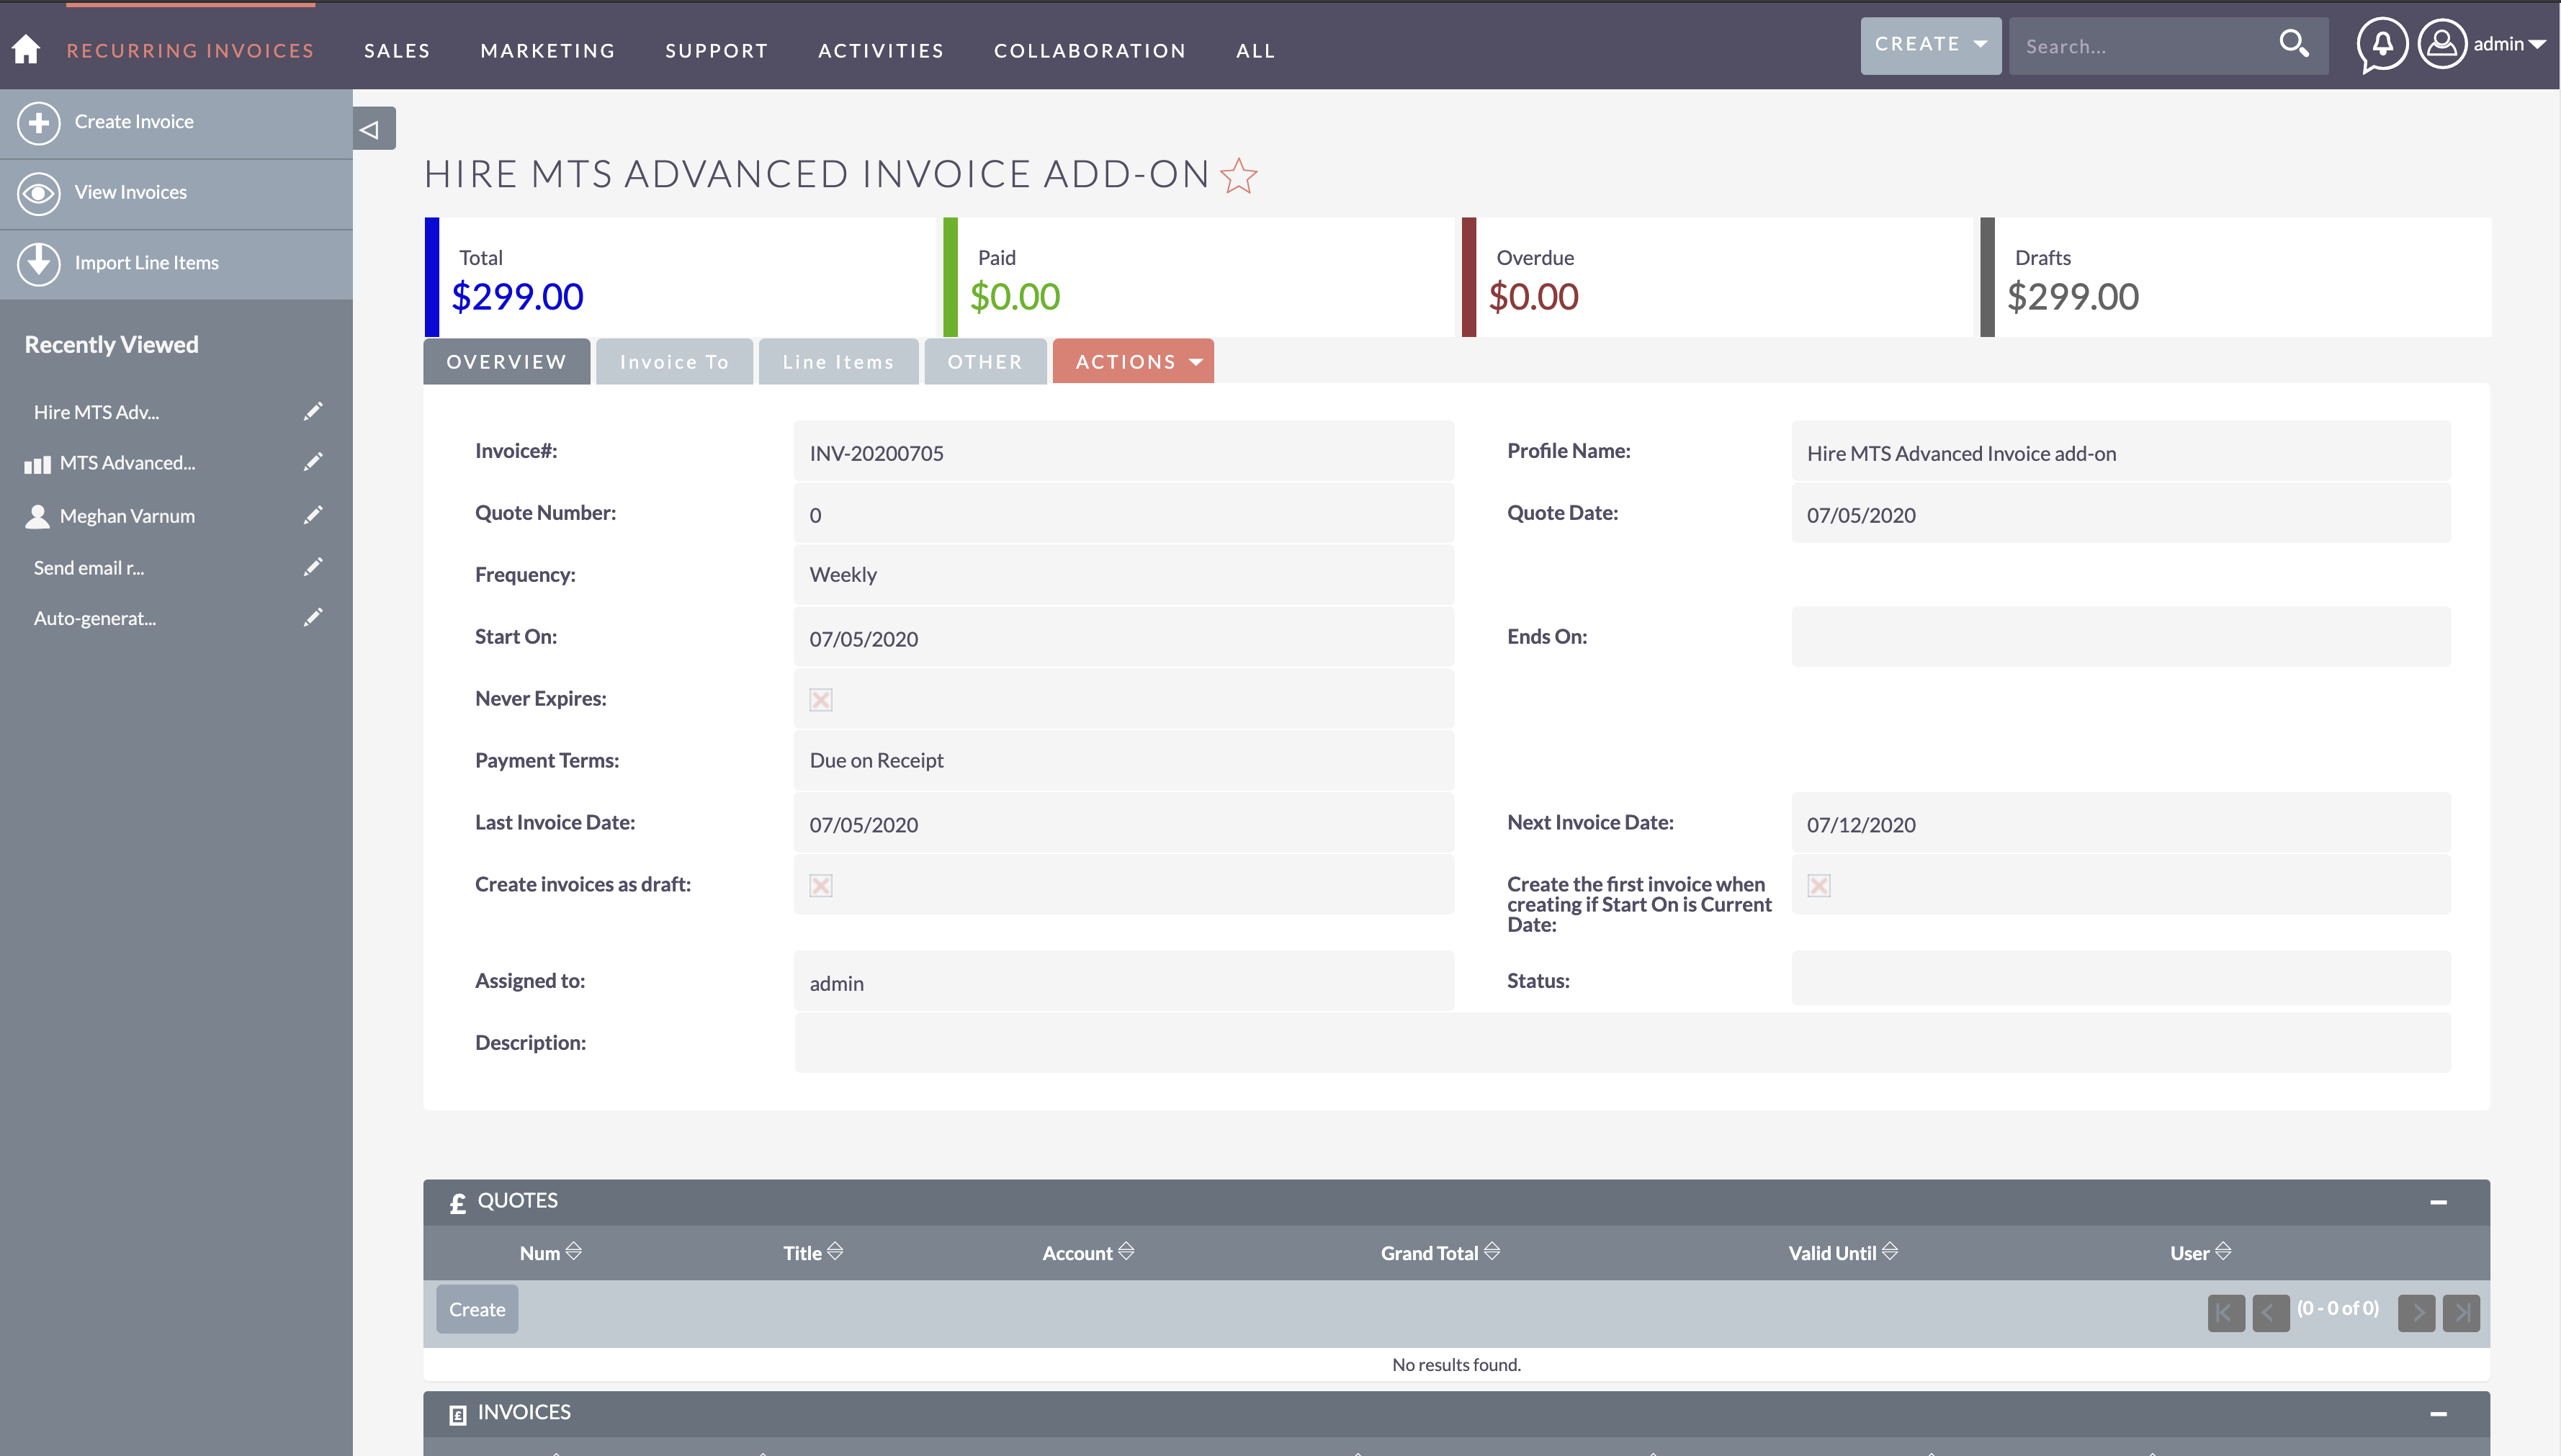
Task: Expand the CREATE button dropdown
Action: click(x=1979, y=42)
